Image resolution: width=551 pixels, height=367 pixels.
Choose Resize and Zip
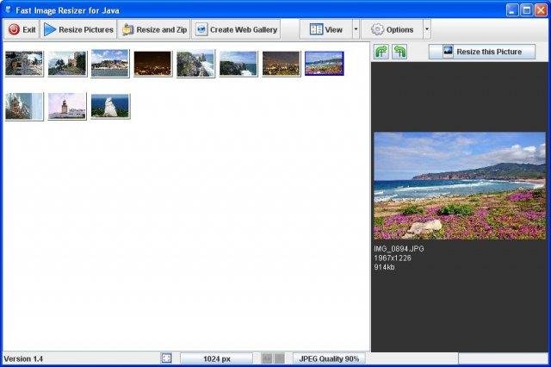point(155,29)
